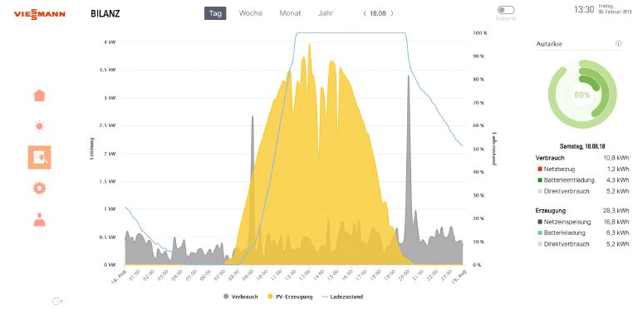Click the Direktverbrauch row under Verbrauch

click(x=582, y=191)
